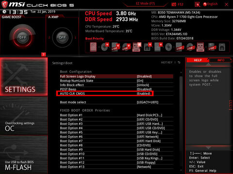Switch to the HELP tab

tap(198, 60)
